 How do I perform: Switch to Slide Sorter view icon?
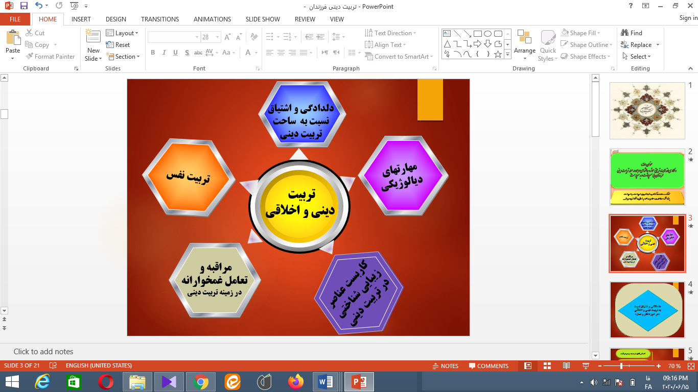point(547,366)
